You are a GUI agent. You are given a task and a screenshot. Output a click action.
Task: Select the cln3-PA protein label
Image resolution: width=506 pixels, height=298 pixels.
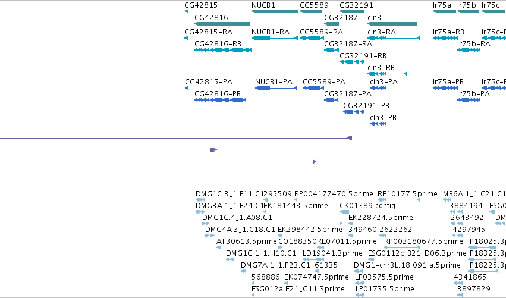coord(384,82)
